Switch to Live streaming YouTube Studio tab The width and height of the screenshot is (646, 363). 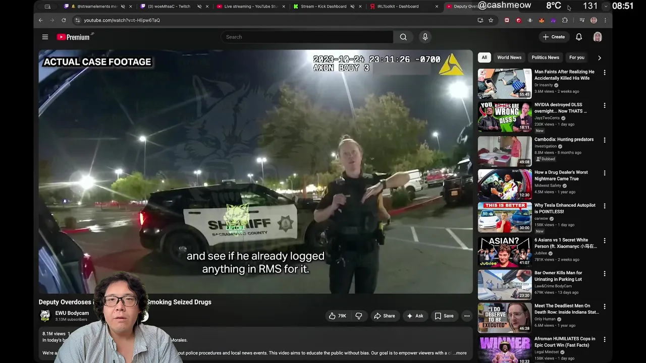[x=251, y=7]
